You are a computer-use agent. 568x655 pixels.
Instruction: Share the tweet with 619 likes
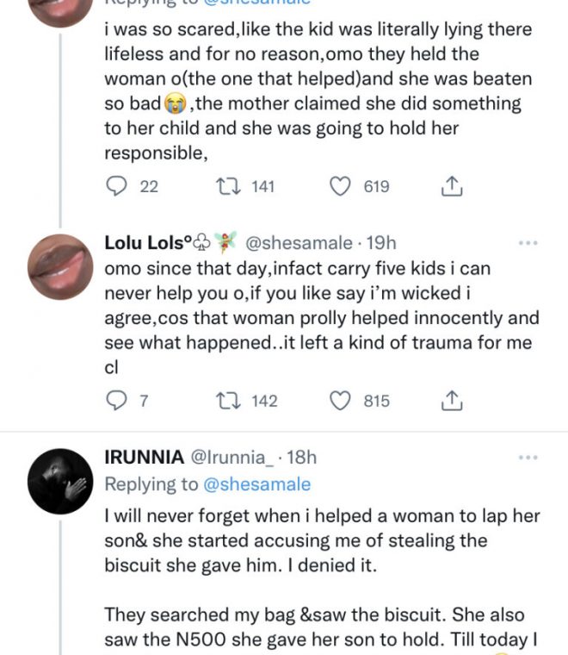[x=453, y=186]
